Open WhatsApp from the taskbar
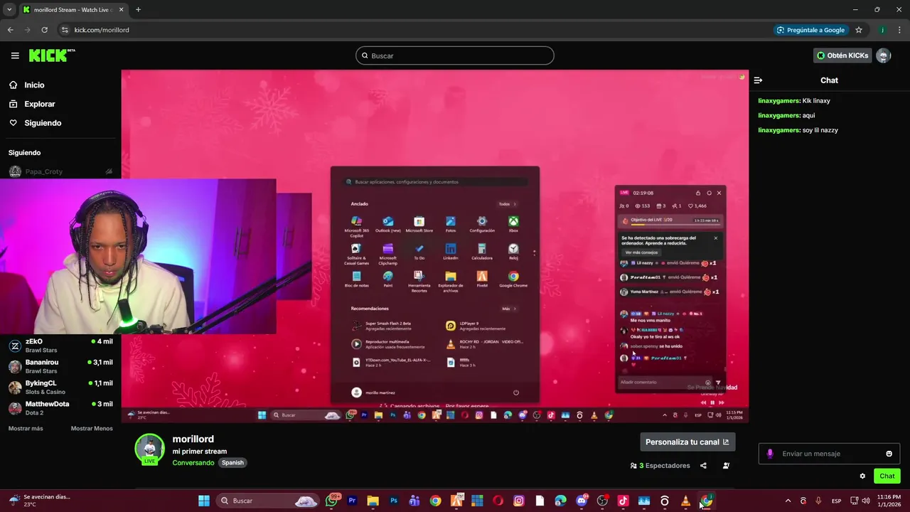 click(x=332, y=501)
